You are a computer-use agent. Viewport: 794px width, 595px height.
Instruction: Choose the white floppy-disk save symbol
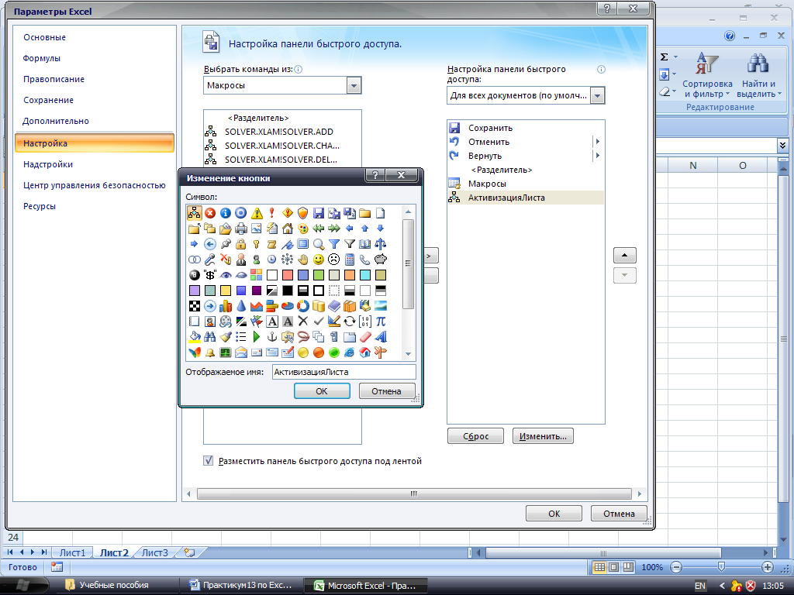319,213
